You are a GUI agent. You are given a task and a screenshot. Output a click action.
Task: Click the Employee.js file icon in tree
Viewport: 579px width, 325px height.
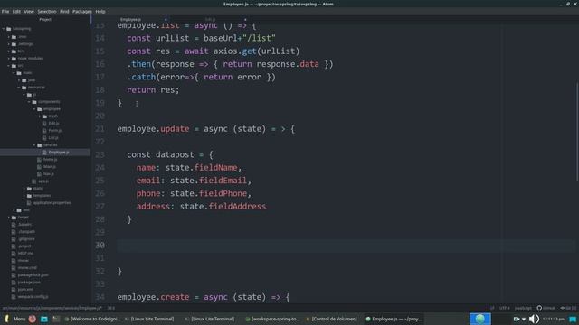[44, 153]
